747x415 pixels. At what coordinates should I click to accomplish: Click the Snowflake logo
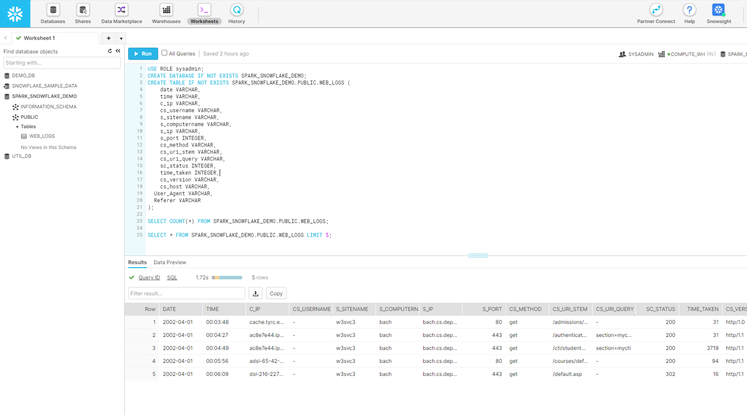point(15,14)
